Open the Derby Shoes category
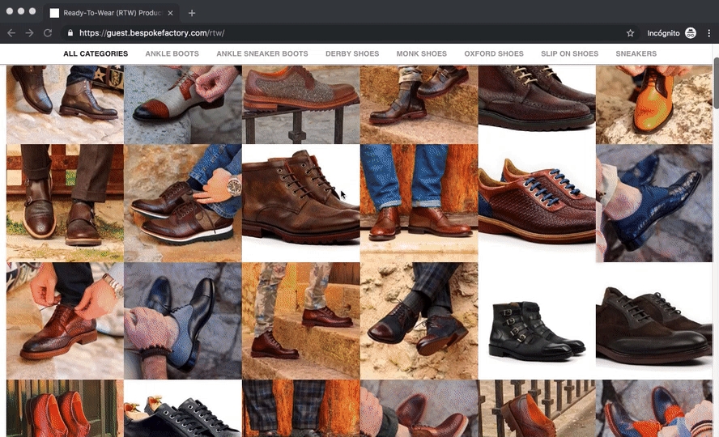Viewport: 719px width, 437px height. [x=352, y=54]
